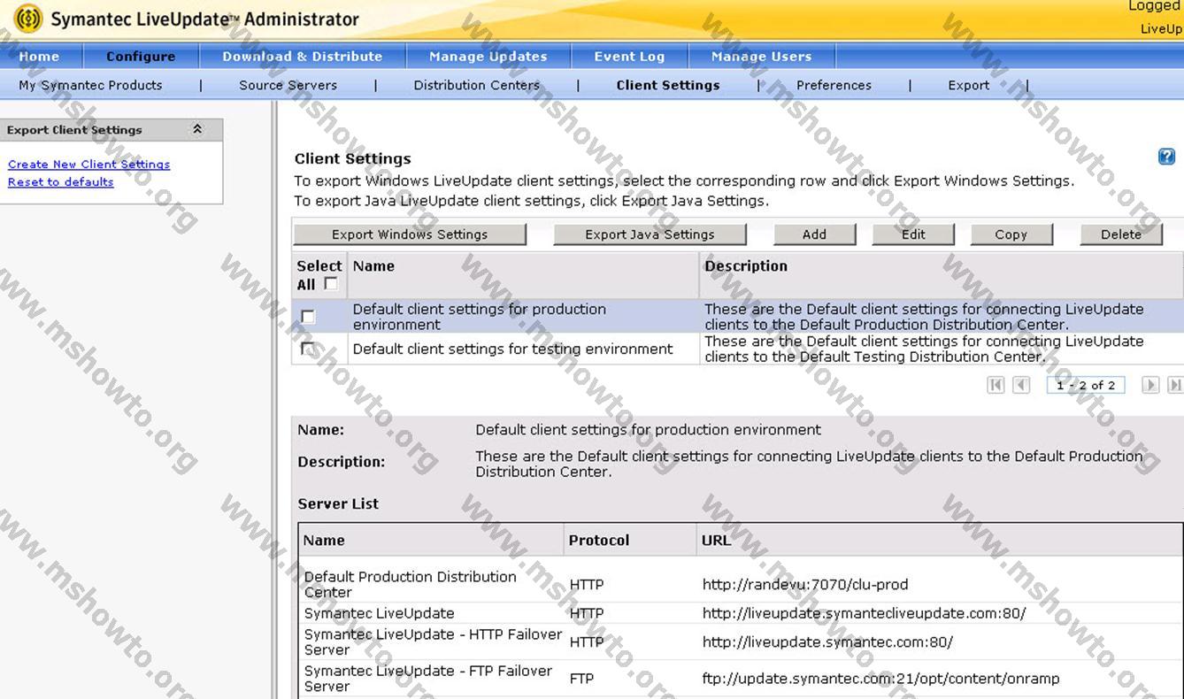Image resolution: width=1184 pixels, height=699 pixels.
Task: Select 'Default client settings for testing environment' name cell
Action: coord(523,349)
